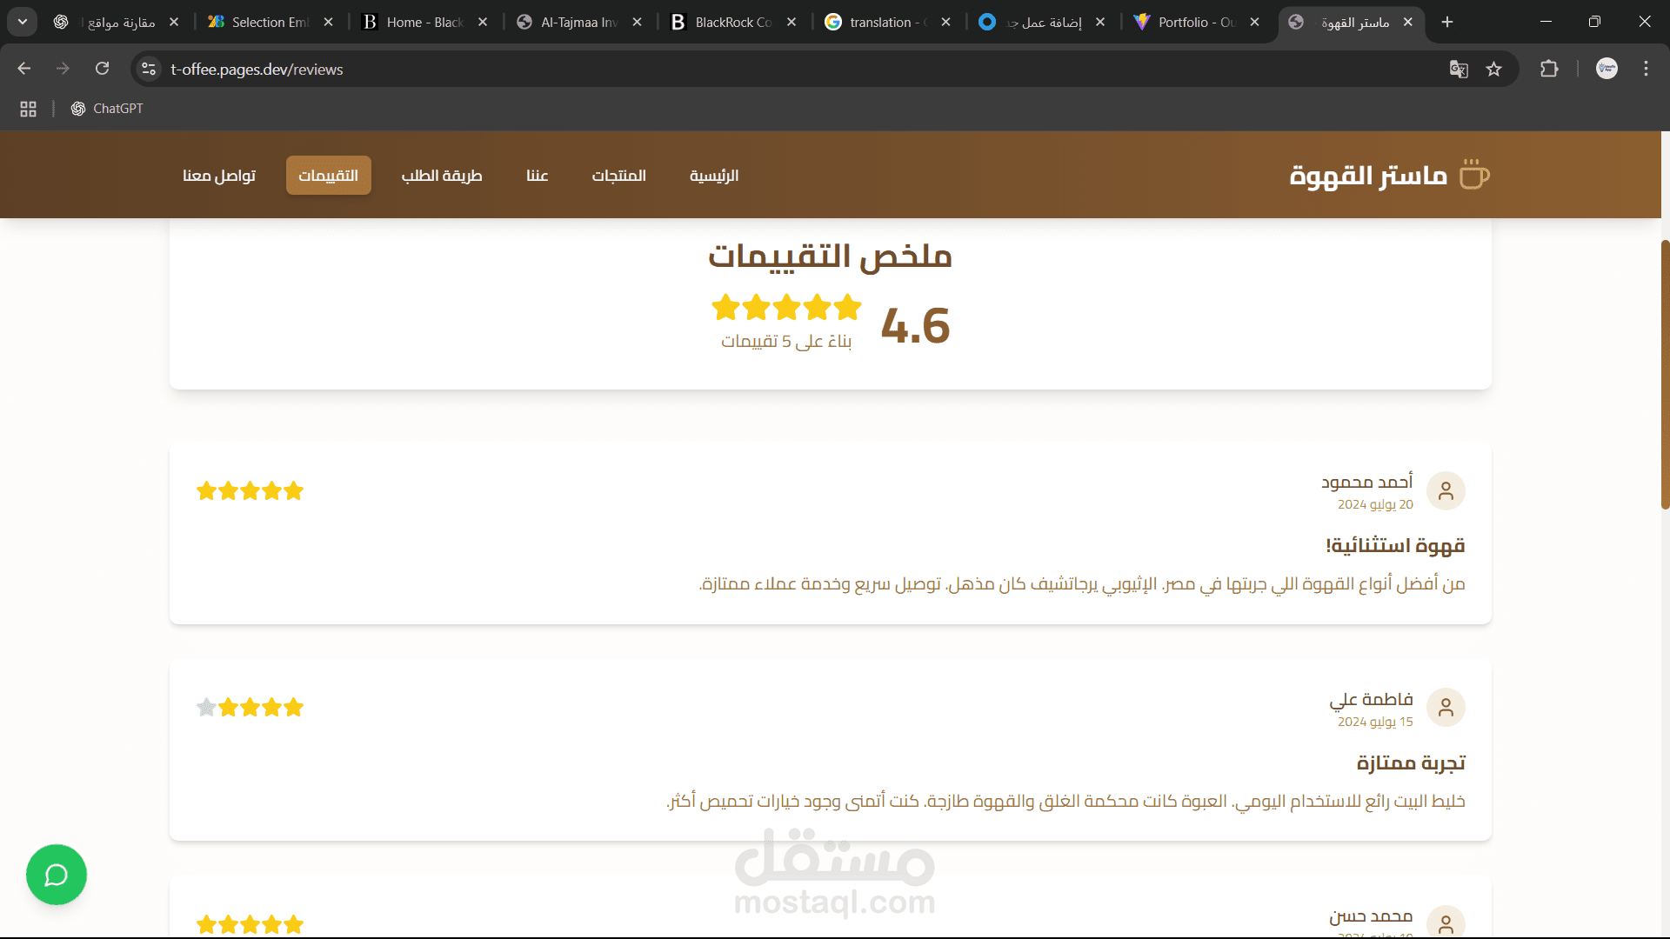The height and width of the screenshot is (939, 1670).
Task: Click Fatma Ali's user avatar icon
Action: pos(1446,708)
